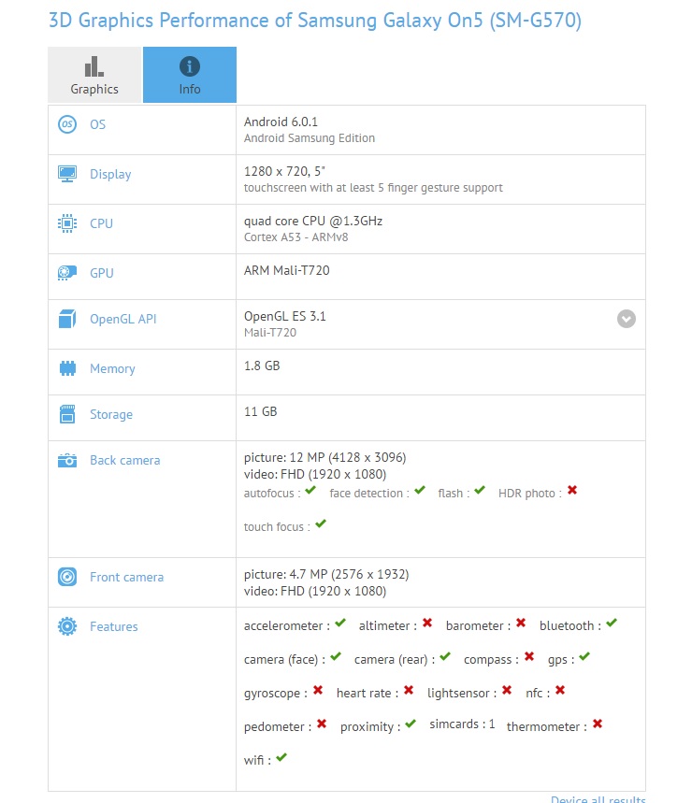692x803 pixels.
Task: Click the Info circle icon
Action: pos(190,66)
